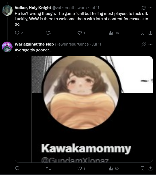The image size is (156, 175).
Task: Bookmark War against the slop's tweet
Action: click(142, 168)
